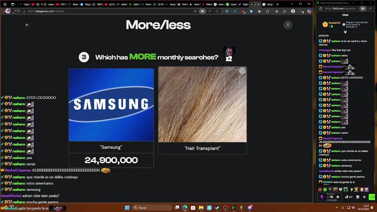Viewport: 377px width, 212px height.
Task: Open the Kick shop storefront icon
Action: click(x=358, y=197)
